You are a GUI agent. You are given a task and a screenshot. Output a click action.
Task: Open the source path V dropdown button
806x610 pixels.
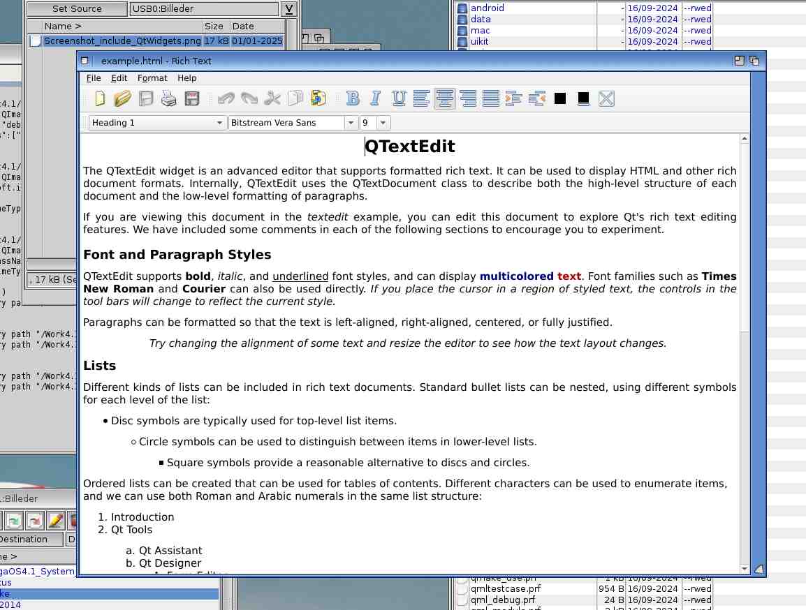click(x=289, y=9)
